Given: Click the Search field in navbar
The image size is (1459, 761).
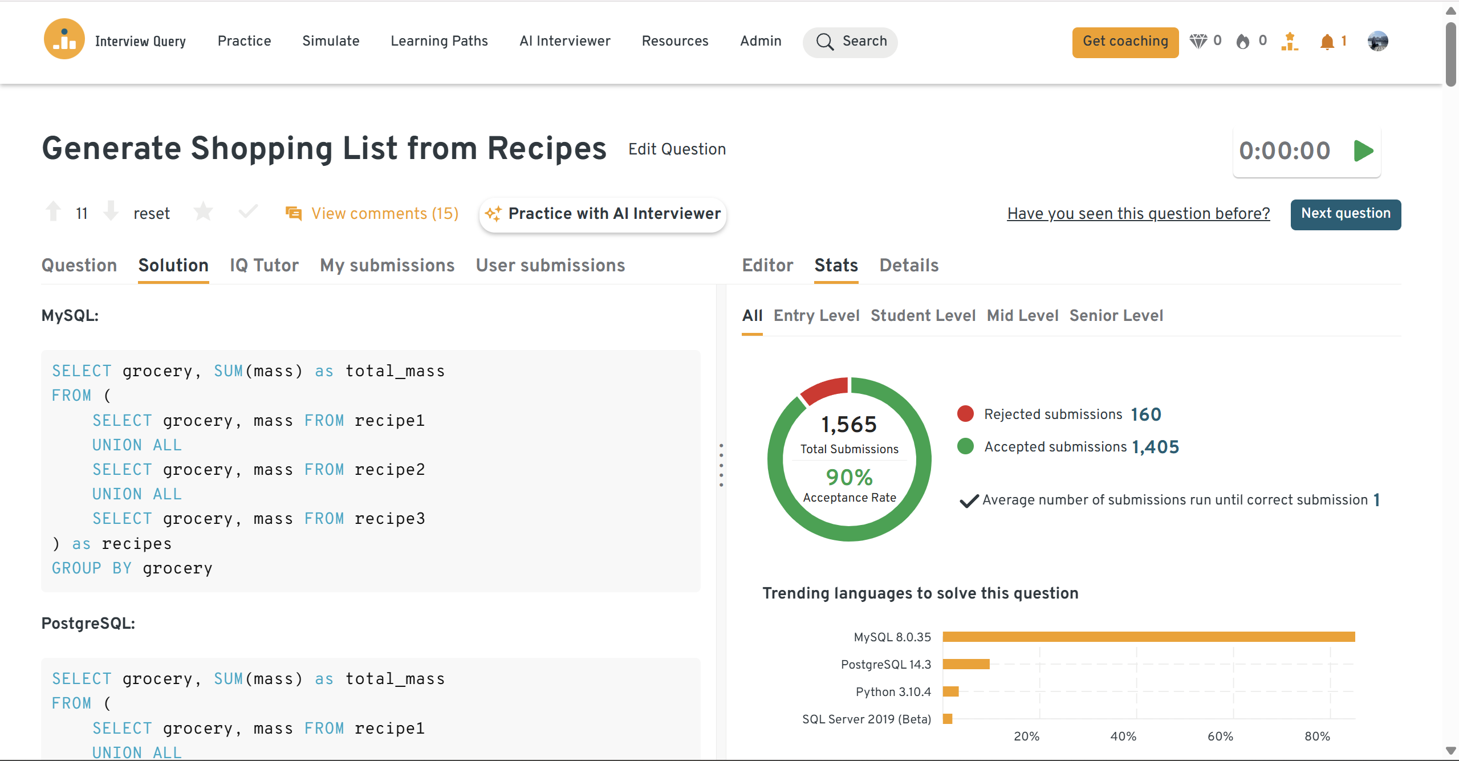Looking at the screenshot, I should click(x=850, y=42).
